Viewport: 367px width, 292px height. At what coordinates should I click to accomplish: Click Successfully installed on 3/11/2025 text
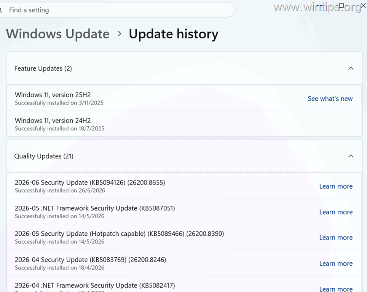point(59,103)
